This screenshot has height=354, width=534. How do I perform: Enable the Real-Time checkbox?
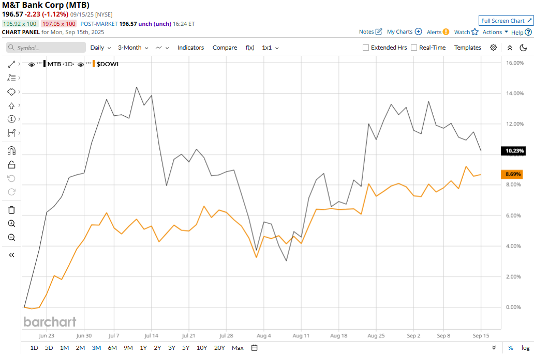tap(414, 48)
